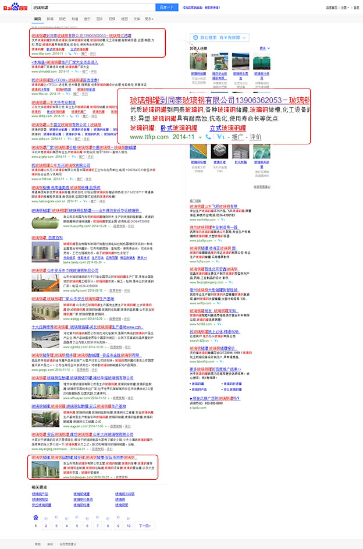Click the 给百度提建议 footer link

pos(67,544)
